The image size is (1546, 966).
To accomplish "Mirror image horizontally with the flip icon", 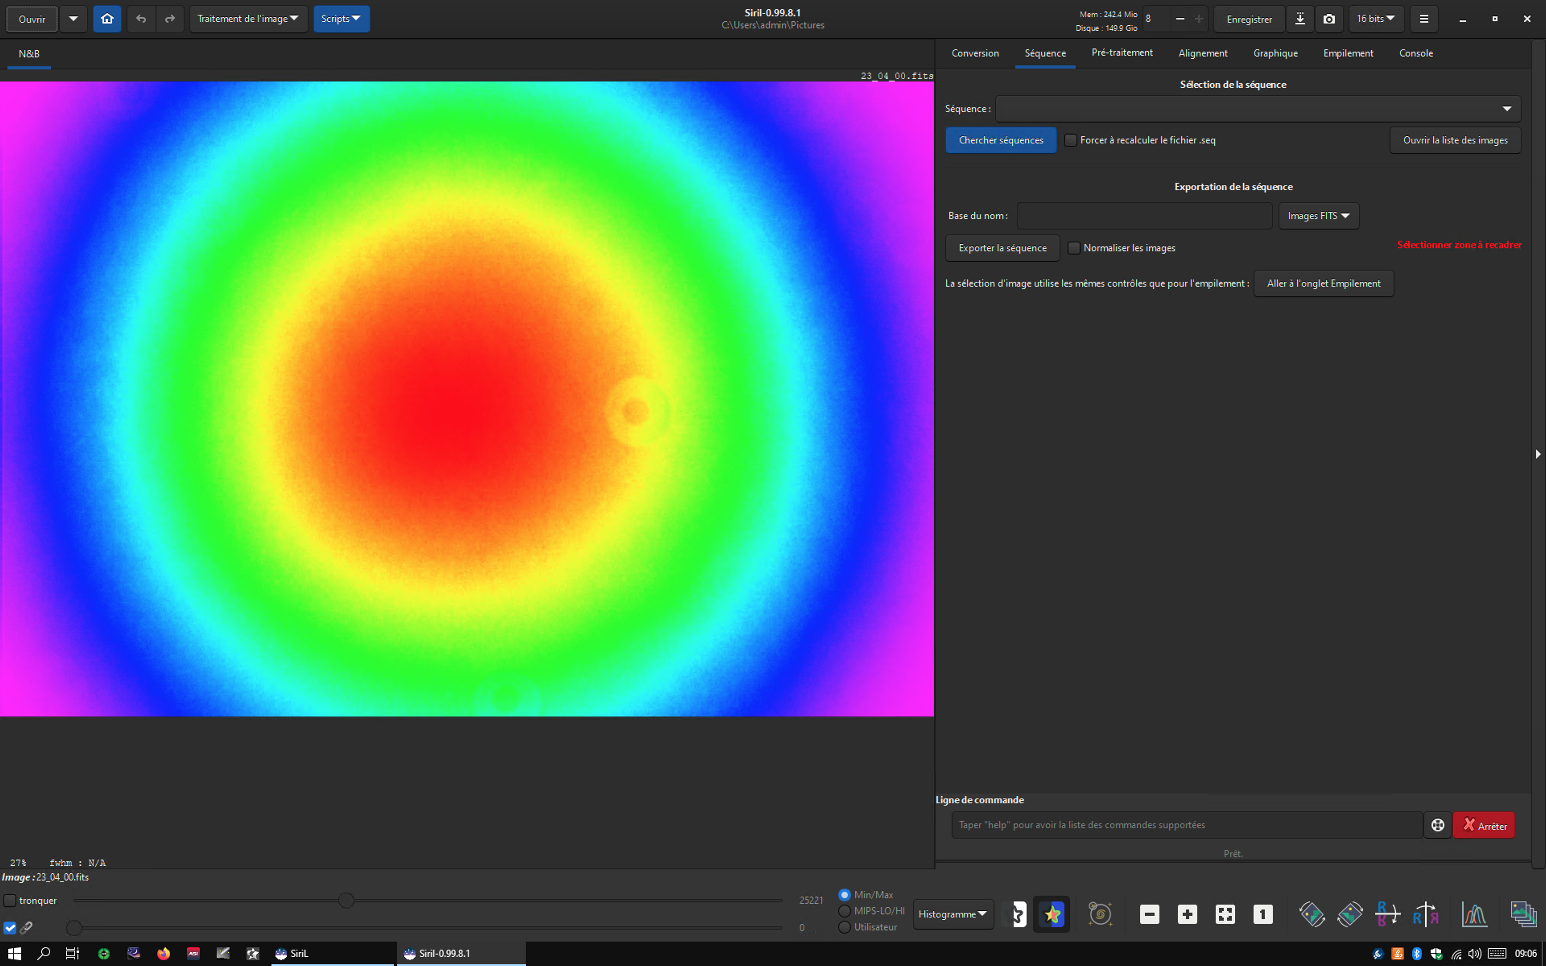I will pos(1425,914).
